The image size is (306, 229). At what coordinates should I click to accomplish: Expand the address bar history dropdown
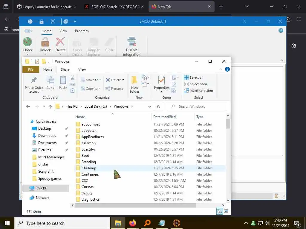(150, 106)
